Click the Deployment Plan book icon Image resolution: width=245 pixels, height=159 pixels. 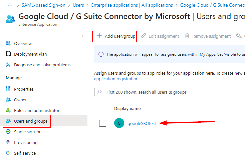[8, 54]
